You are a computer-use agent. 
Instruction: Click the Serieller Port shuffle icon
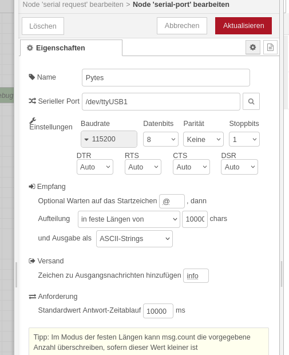[x=32, y=101]
